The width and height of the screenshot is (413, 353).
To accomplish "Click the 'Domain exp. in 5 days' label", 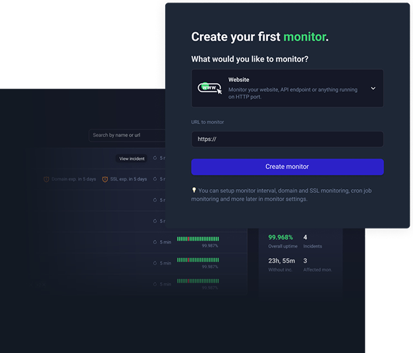I will click(x=74, y=179).
